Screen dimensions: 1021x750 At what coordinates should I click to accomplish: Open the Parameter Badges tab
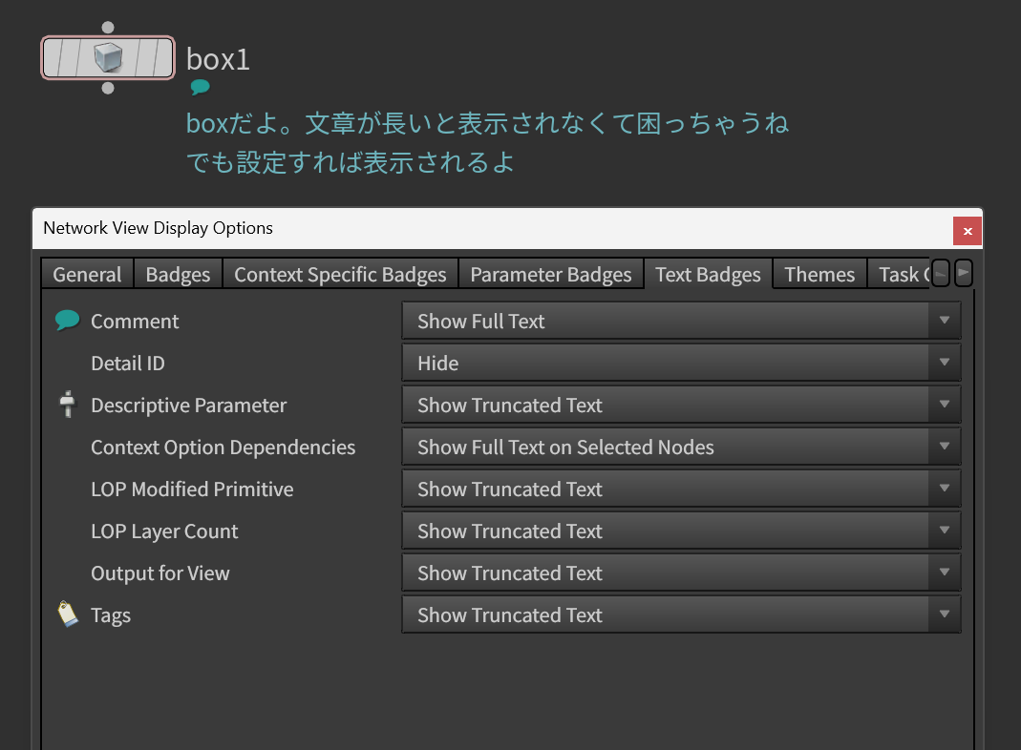tap(551, 275)
